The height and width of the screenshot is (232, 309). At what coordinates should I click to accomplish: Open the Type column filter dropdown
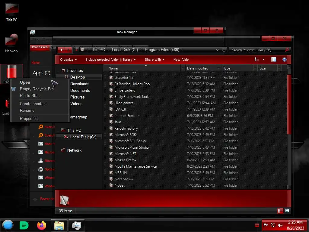click(255, 68)
